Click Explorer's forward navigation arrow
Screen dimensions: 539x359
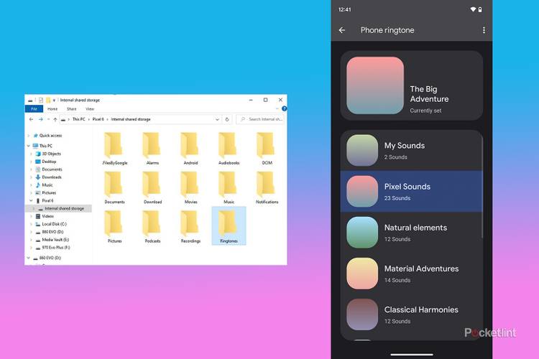[40, 119]
